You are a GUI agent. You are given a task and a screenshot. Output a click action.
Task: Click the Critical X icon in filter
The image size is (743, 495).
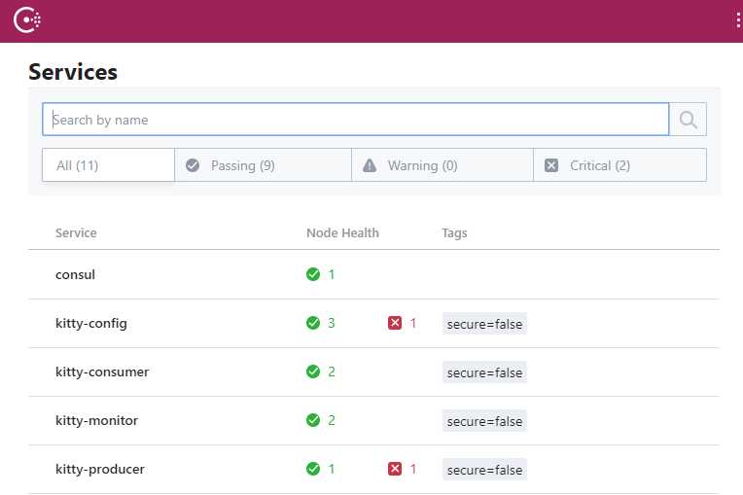coord(551,165)
